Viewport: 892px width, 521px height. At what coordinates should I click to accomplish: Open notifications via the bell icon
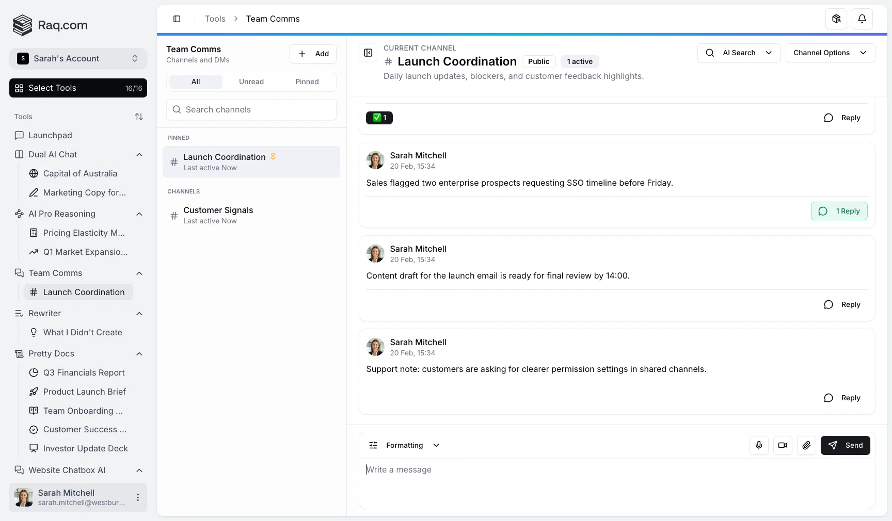(x=862, y=19)
